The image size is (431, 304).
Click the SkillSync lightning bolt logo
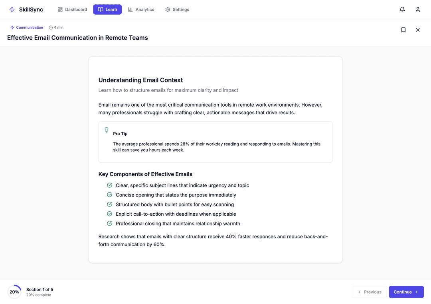(12, 9)
